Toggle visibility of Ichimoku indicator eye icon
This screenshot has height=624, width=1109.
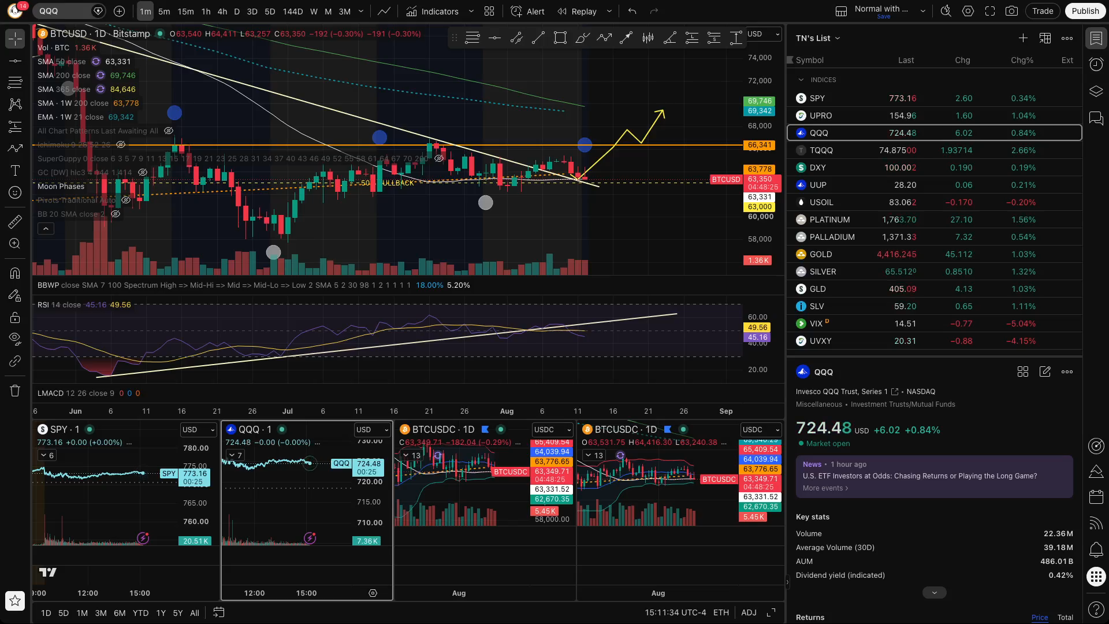[121, 144]
